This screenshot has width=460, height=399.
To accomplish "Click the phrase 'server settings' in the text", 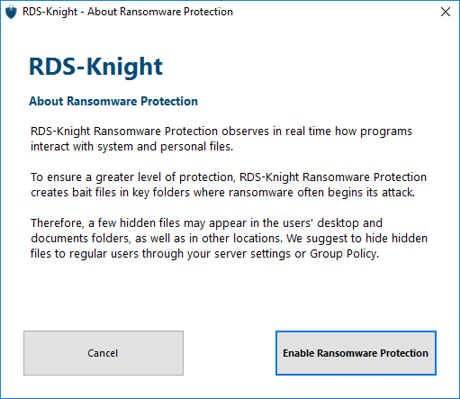I will tap(253, 254).
